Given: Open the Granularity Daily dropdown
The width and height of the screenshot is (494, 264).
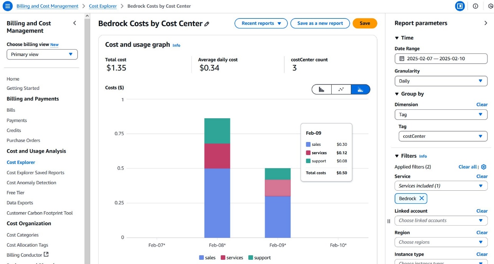Looking at the screenshot, I should click(x=441, y=81).
